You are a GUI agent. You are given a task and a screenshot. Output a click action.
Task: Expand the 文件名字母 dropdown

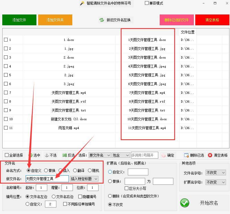(x=216, y=173)
